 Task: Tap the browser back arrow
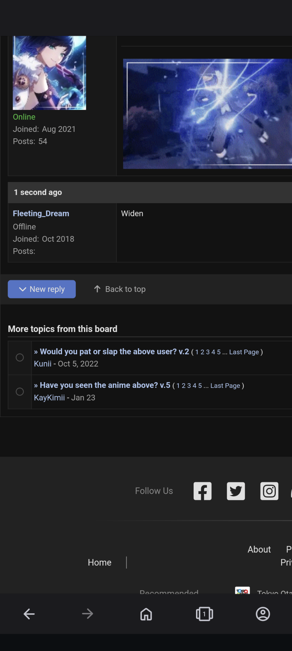29,614
